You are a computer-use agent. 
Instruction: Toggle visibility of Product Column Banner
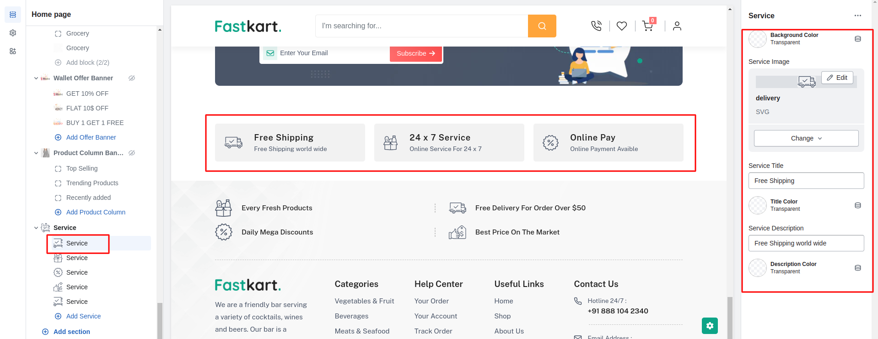tap(132, 153)
